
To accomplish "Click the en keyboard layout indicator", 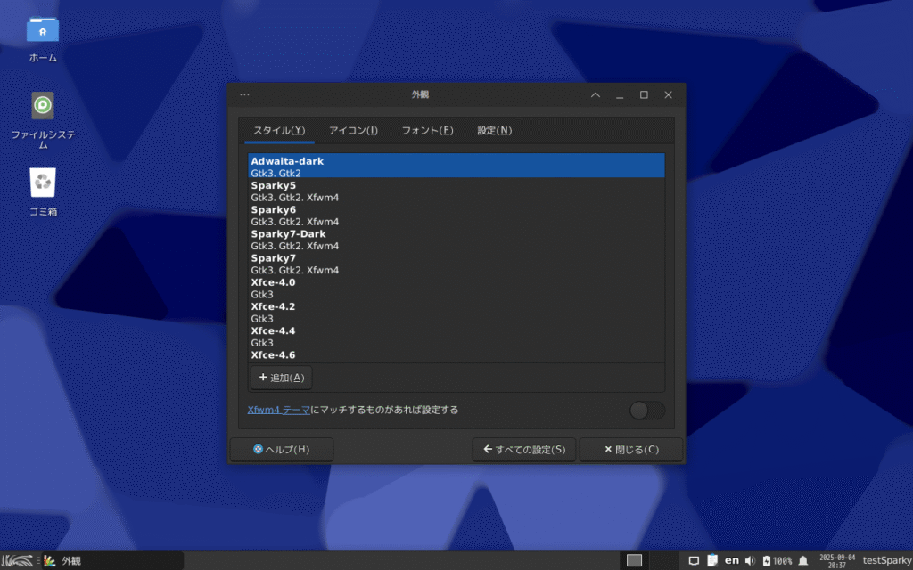I will [x=731, y=560].
